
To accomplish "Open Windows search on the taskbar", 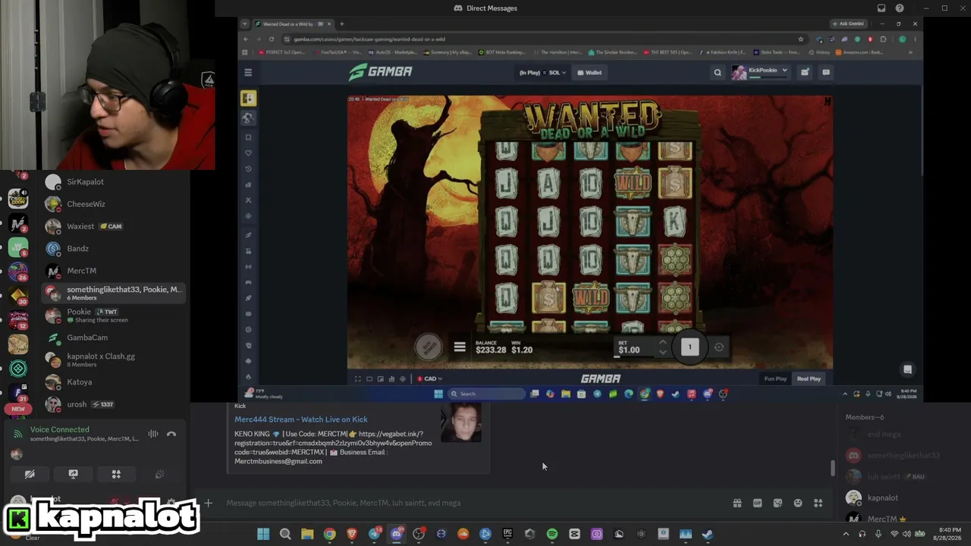I will (x=285, y=534).
